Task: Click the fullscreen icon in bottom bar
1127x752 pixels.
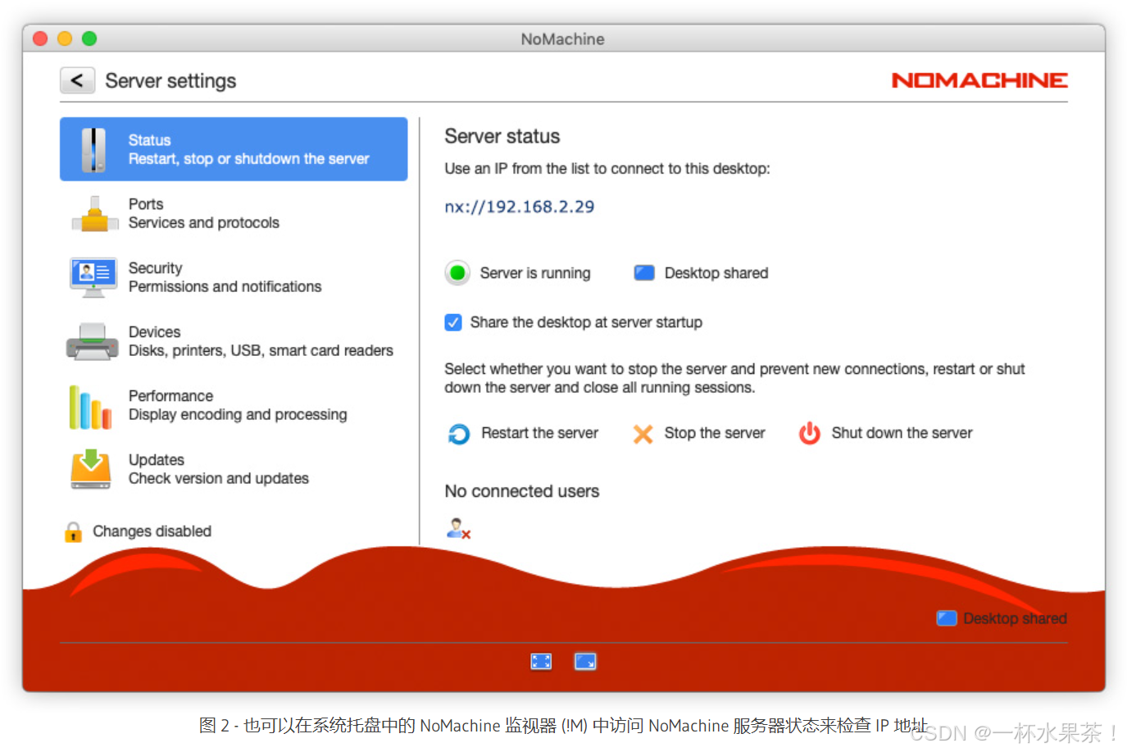Action: tap(541, 661)
